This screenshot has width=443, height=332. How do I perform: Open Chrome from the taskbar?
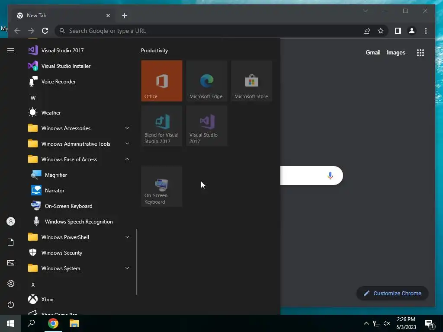[x=53, y=323]
